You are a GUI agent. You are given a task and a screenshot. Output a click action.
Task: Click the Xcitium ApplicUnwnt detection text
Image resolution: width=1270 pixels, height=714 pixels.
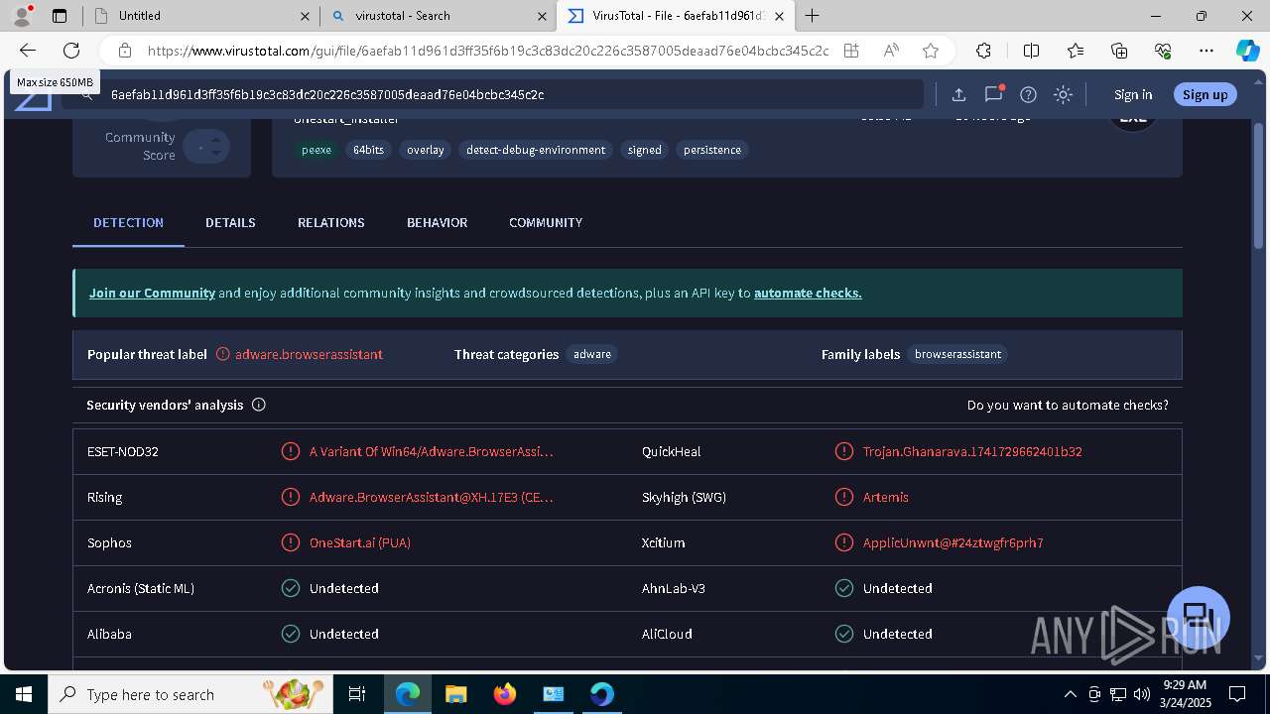(953, 542)
